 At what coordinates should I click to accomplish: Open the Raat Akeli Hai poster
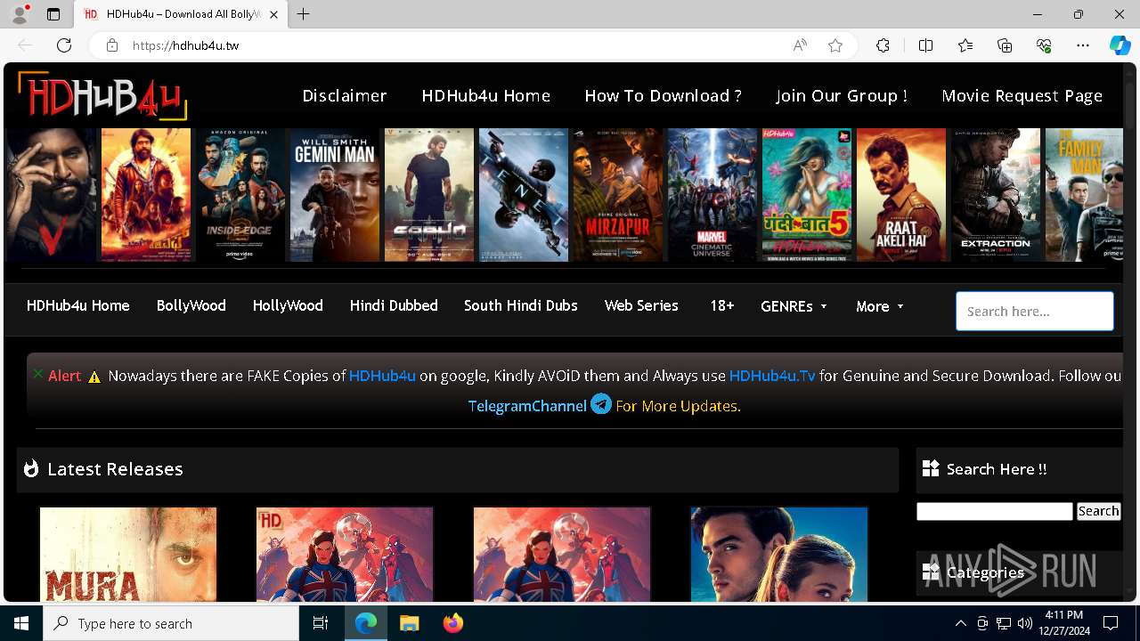point(901,195)
